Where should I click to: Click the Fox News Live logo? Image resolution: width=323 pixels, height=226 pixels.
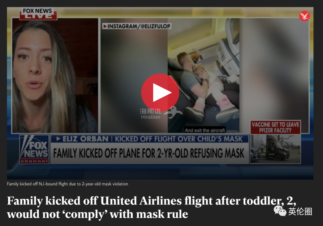(38, 14)
